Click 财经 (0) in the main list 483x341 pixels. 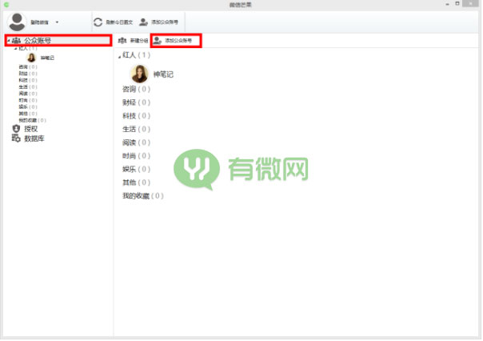tap(137, 102)
